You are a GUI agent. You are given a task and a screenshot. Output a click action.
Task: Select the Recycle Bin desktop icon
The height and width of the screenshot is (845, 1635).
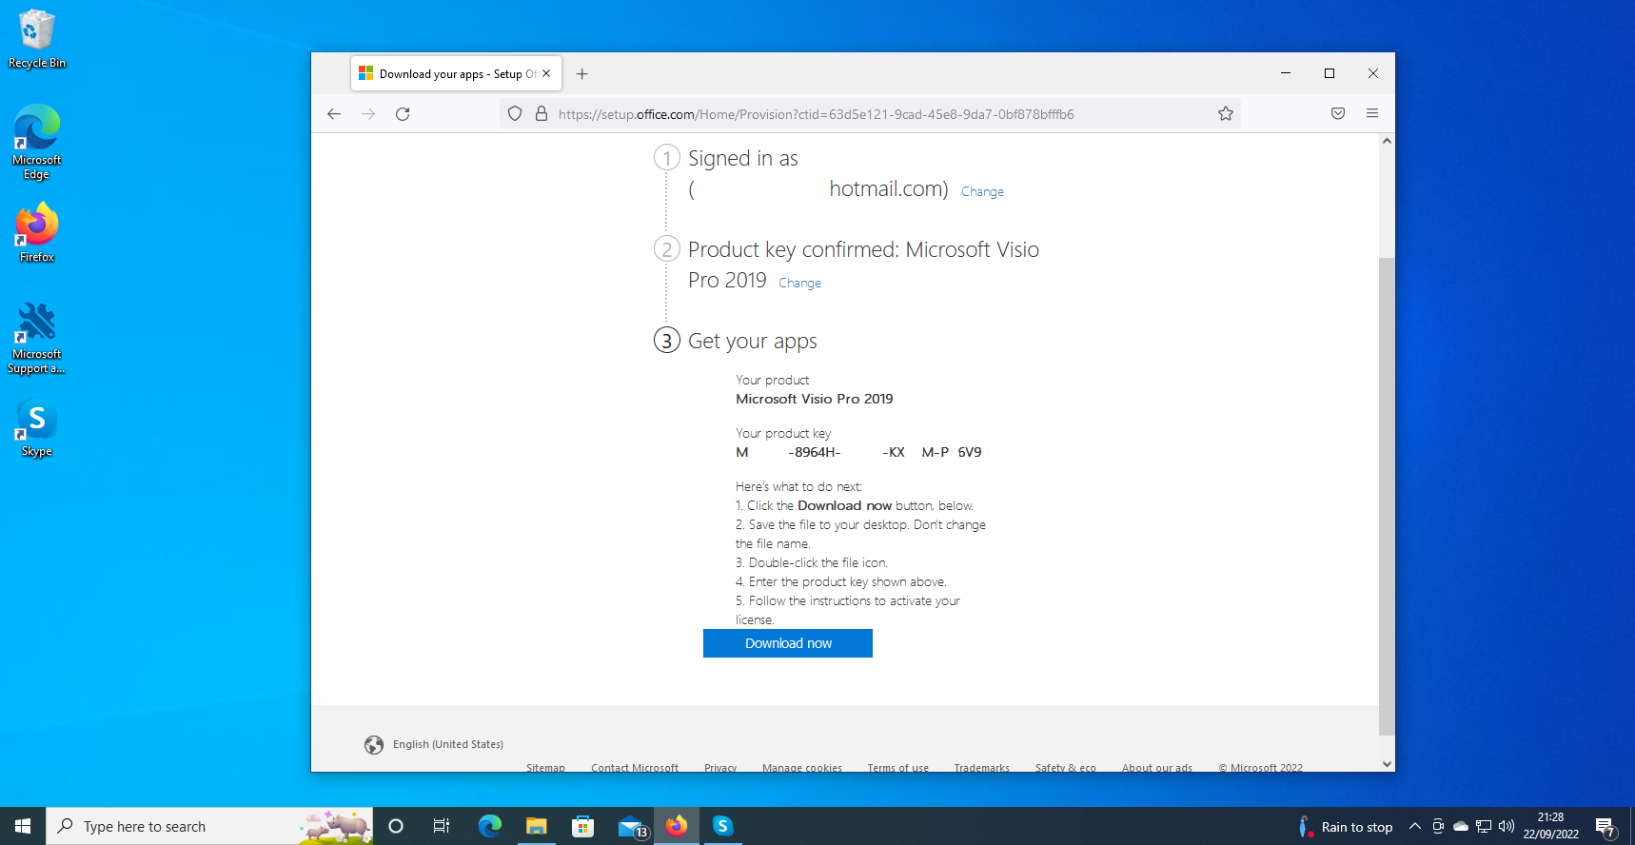[37, 39]
